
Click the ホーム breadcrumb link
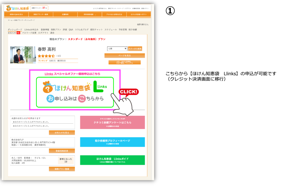click(x=10, y=20)
